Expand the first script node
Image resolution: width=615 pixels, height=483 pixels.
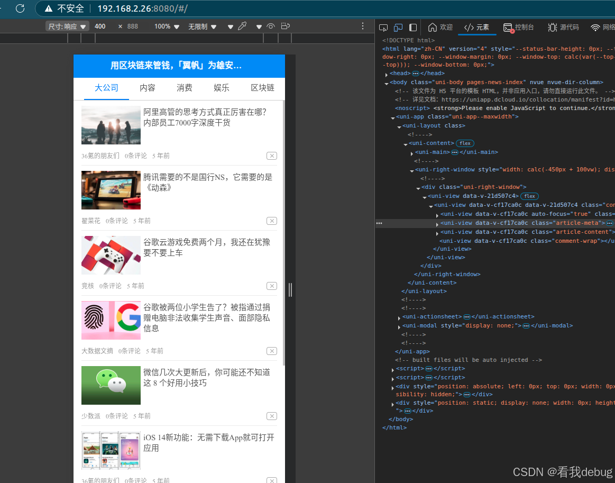click(x=392, y=370)
